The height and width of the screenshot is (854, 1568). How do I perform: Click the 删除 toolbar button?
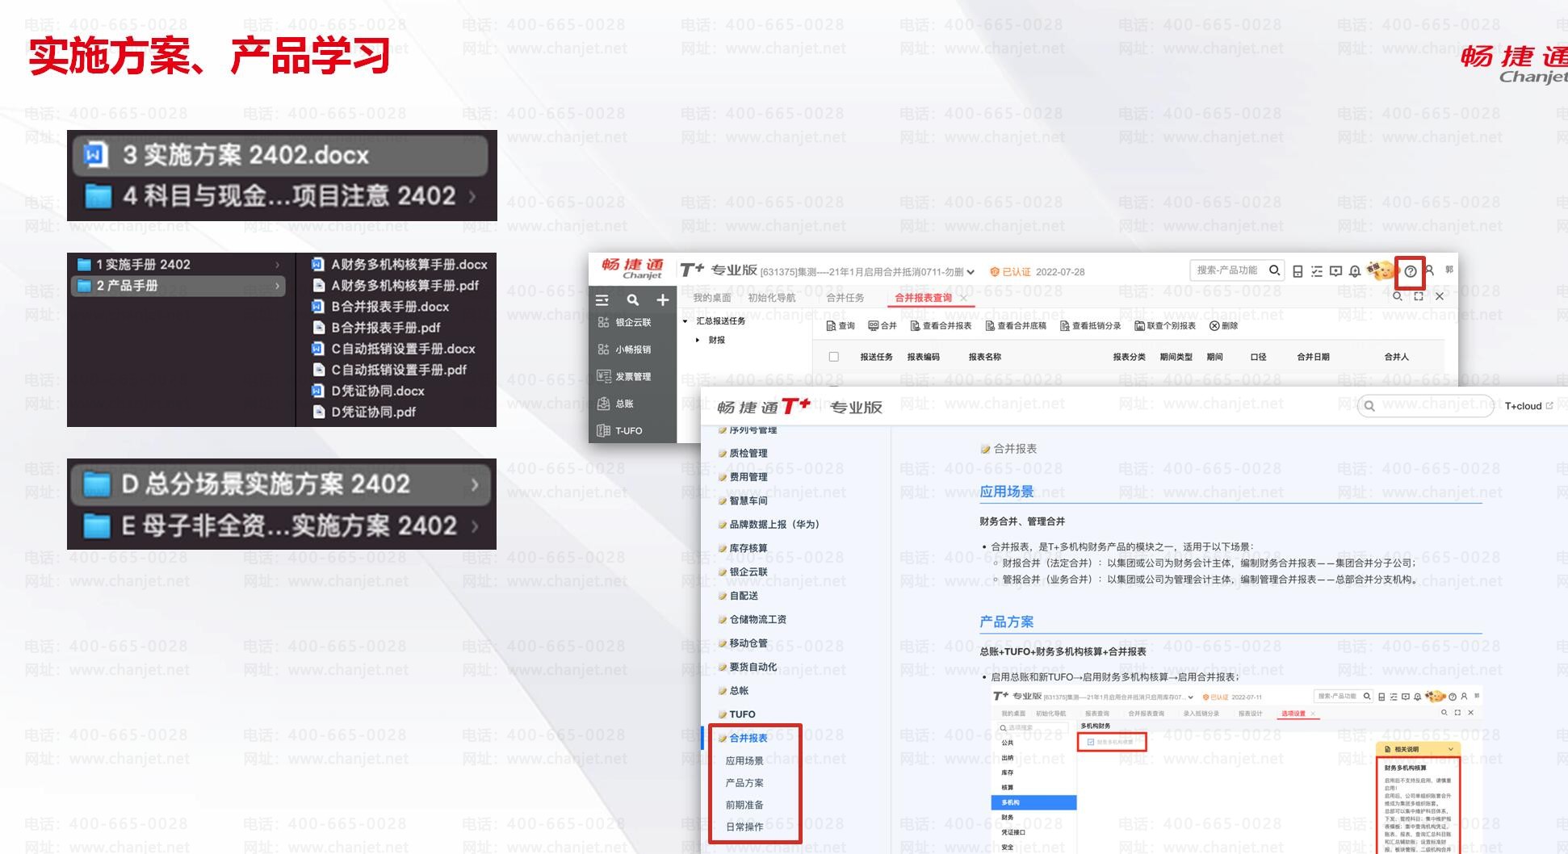(x=1223, y=326)
